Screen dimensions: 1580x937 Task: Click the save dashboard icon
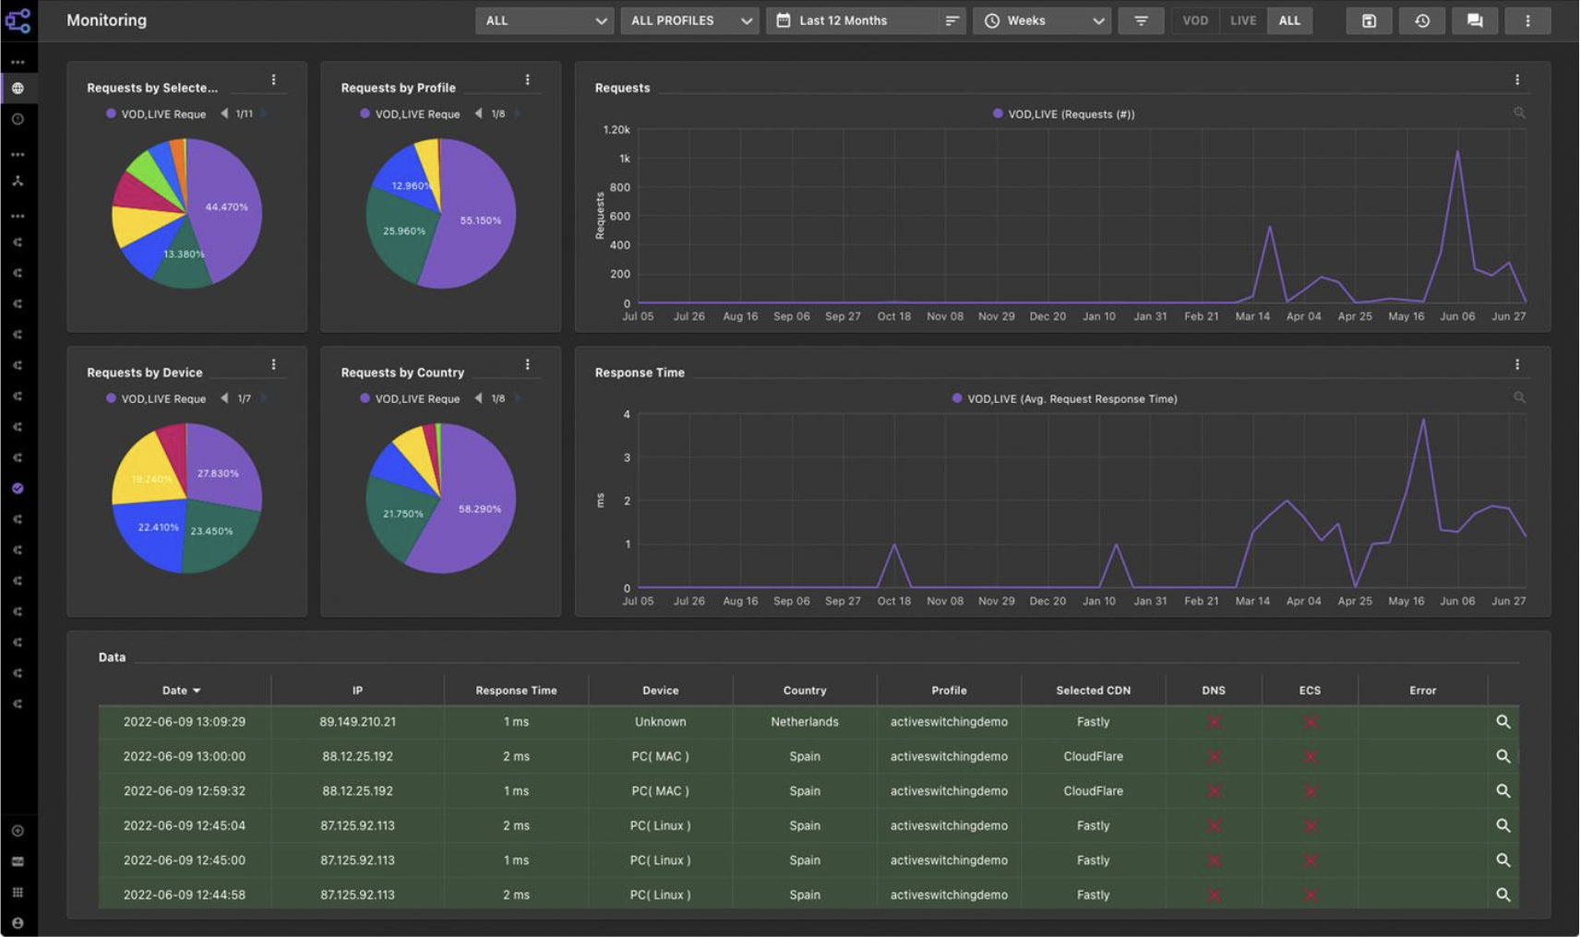[1369, 20]
